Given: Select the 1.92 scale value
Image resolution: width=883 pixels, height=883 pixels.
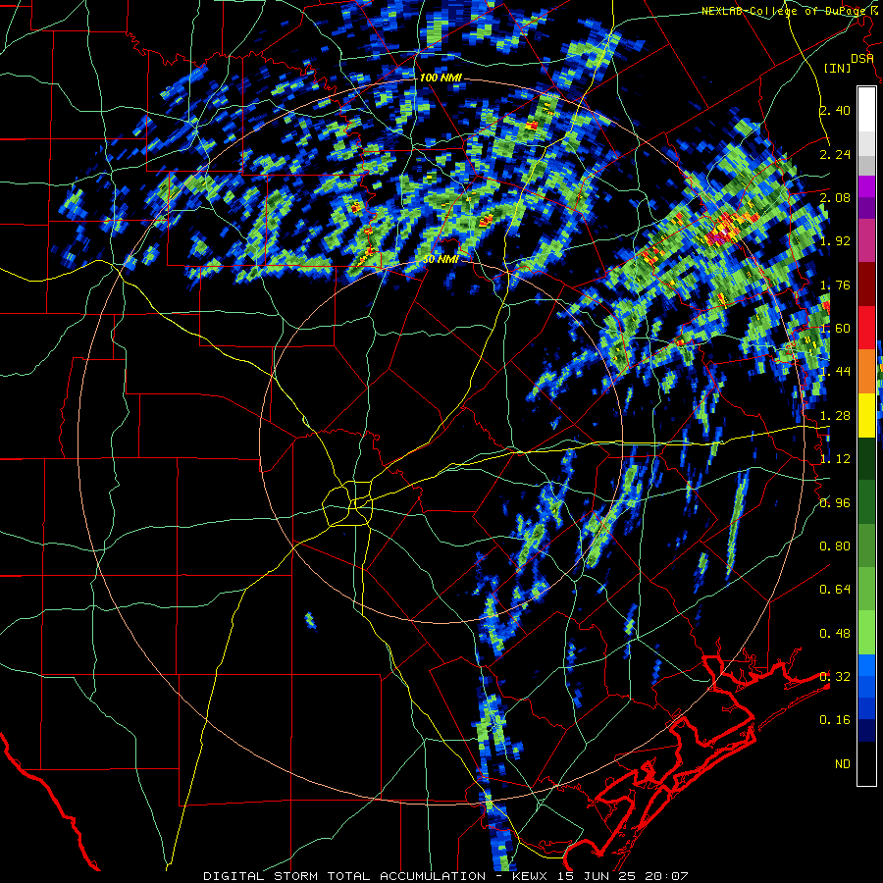Looking at the screenshot, I should click(x=835, y=241).
